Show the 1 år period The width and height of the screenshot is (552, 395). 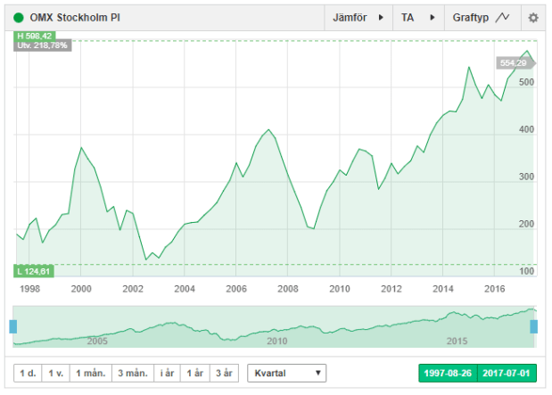(x=197, y=373)
